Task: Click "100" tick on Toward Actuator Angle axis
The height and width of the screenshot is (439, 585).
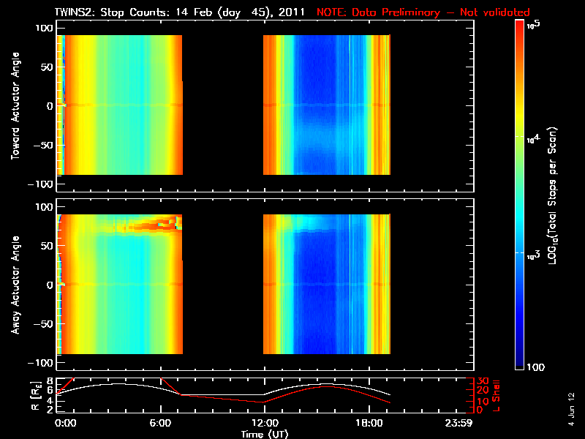Action: (44, 28)
